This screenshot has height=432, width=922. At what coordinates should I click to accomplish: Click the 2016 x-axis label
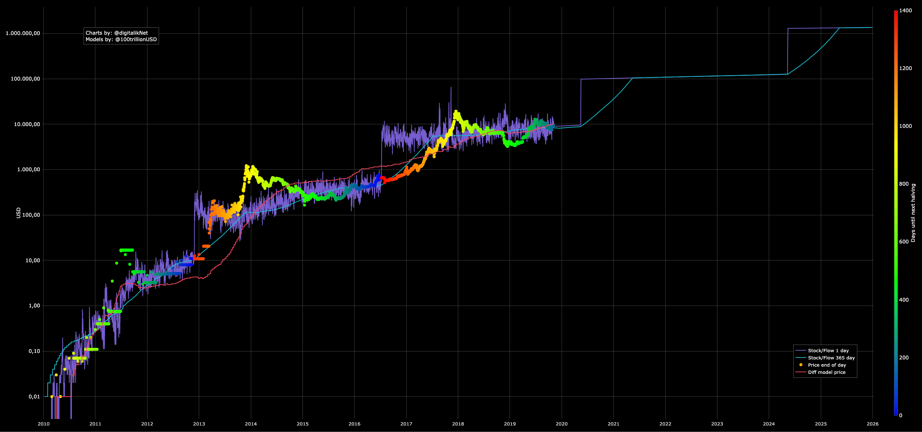click(354, 424)
